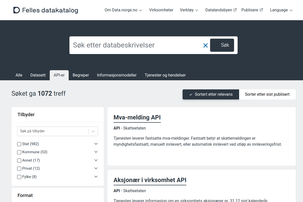Check the Stat (982) checkbox
The image size is (303, 202).
click(19, 144)
